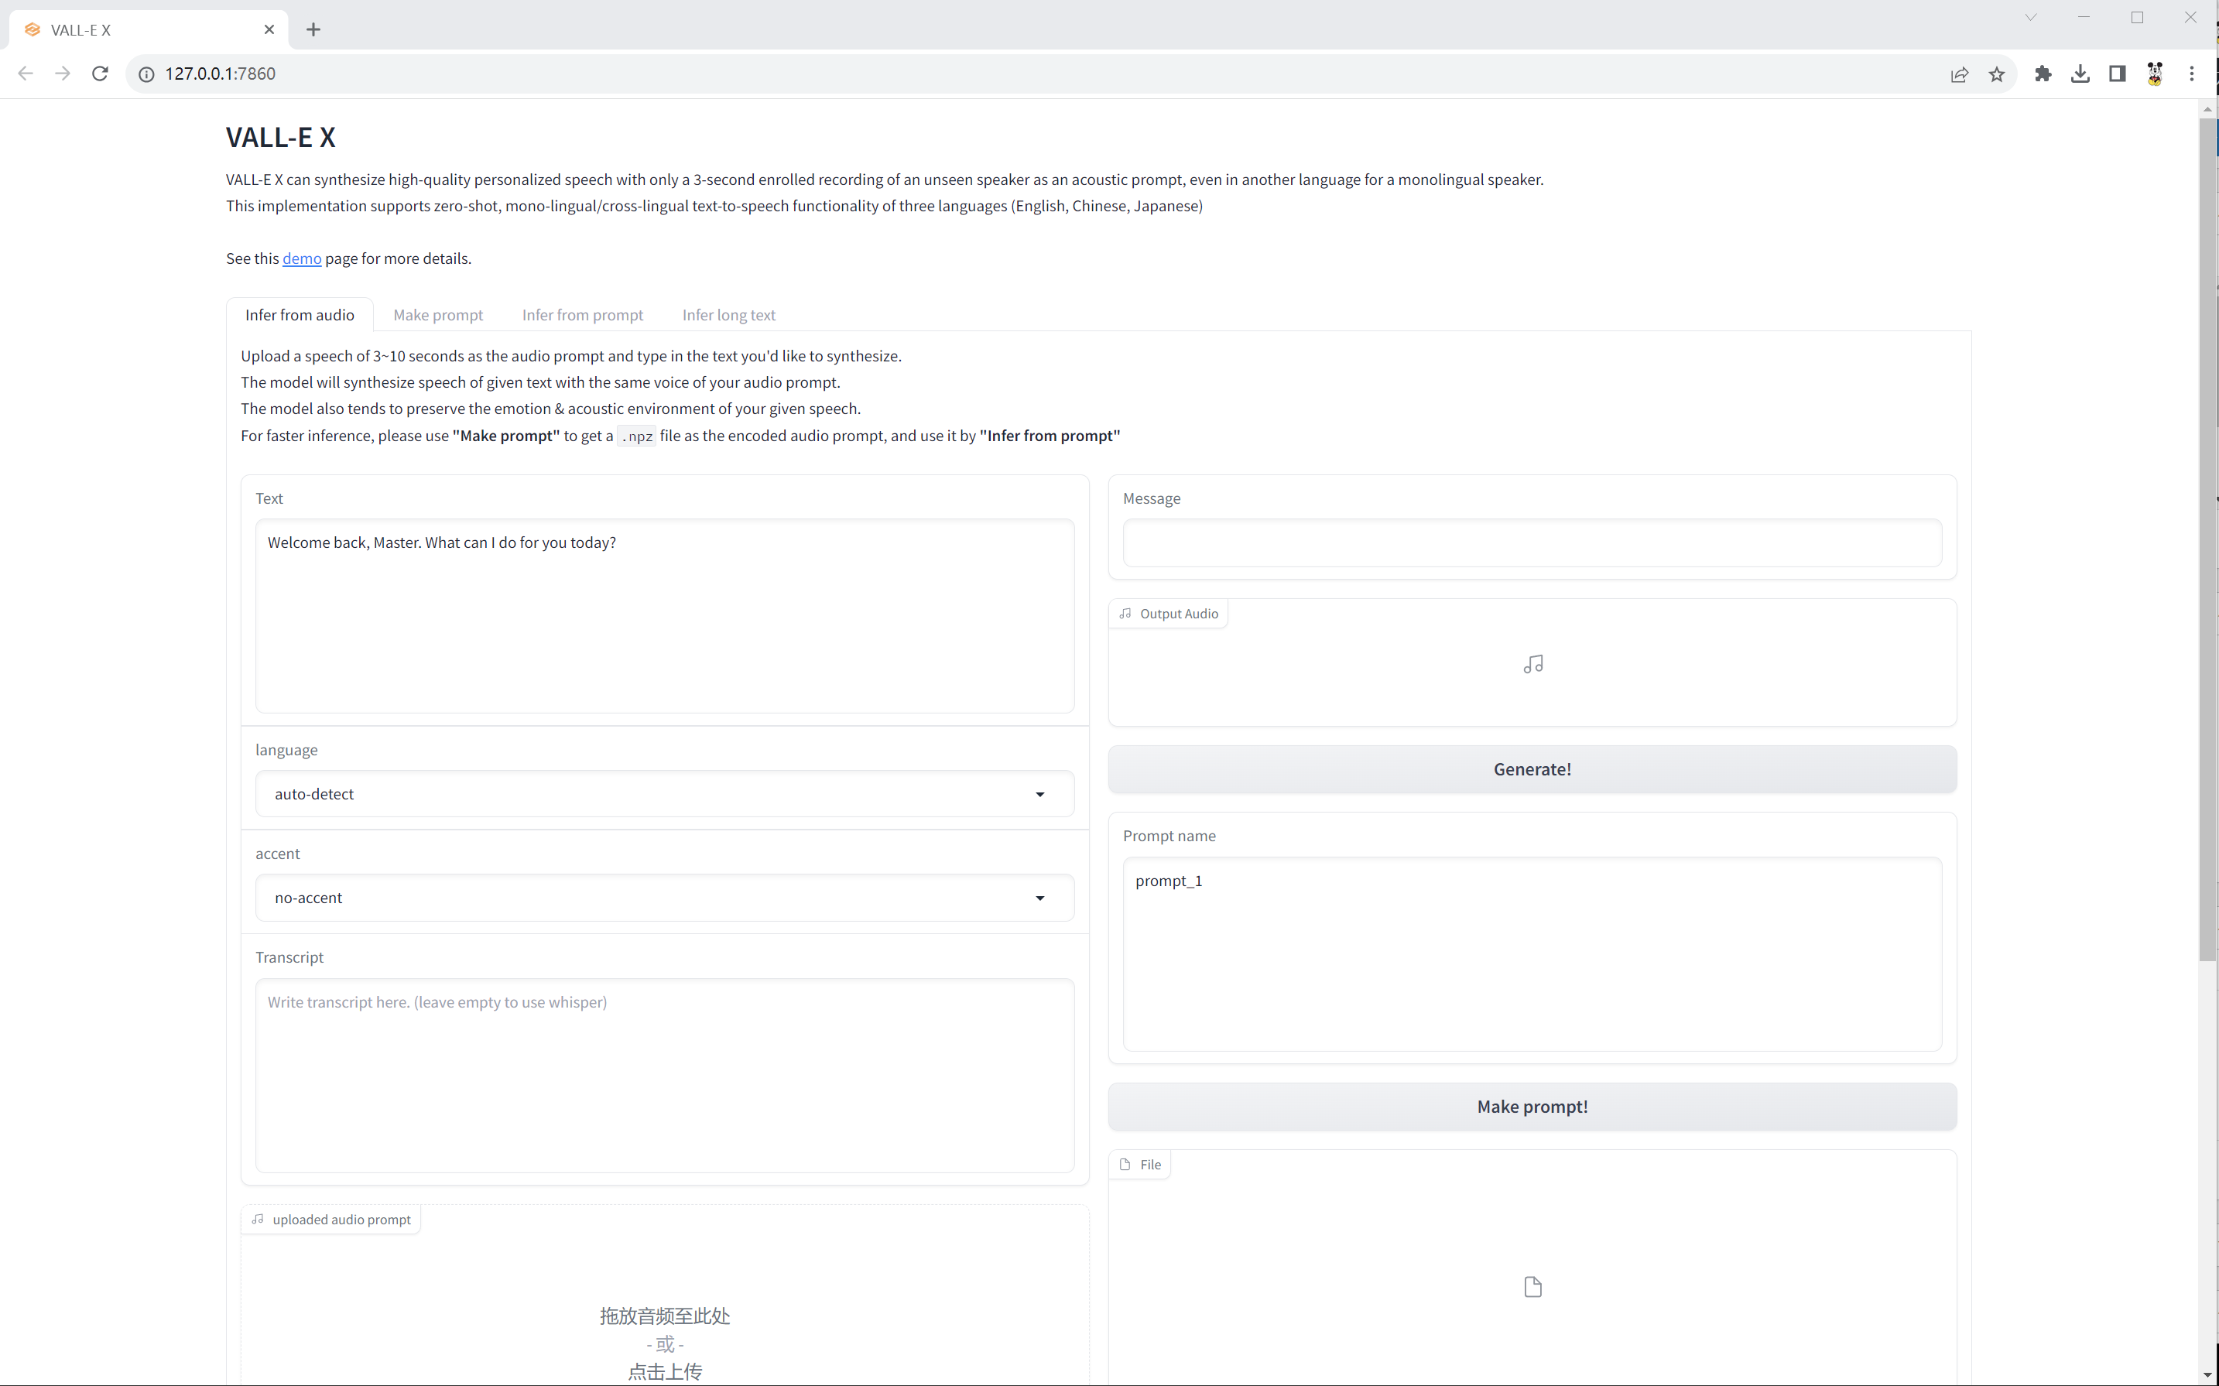Image resolution: width=2219 pixels, height=1386 pixels.
Task: Click the audio upload drop area
Action: (665, 1295)
